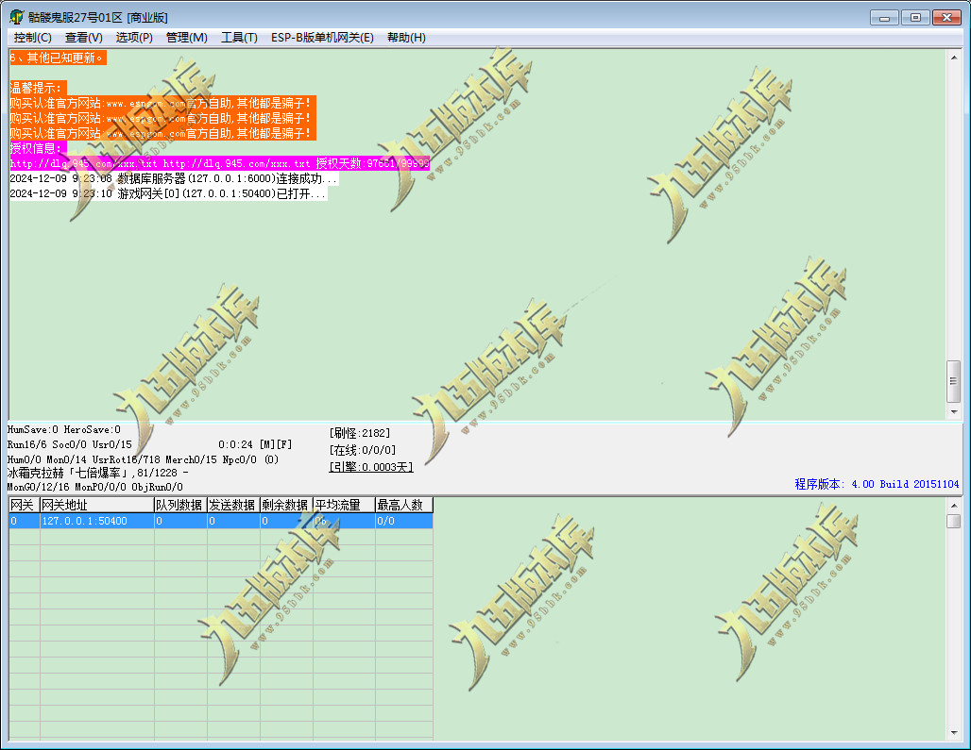
Task: Click the 数据库服务器 连接成功 log line
Action: [x=174, y=178]
